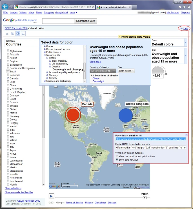Click the year timeline slider handle

coord(145,197)
